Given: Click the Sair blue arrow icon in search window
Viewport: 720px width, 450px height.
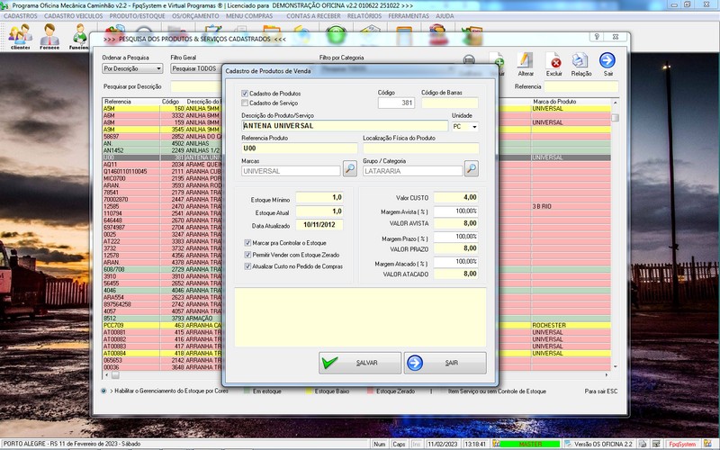Looking at the screenshot, I should pyautogui.click(x=607, y=64).
